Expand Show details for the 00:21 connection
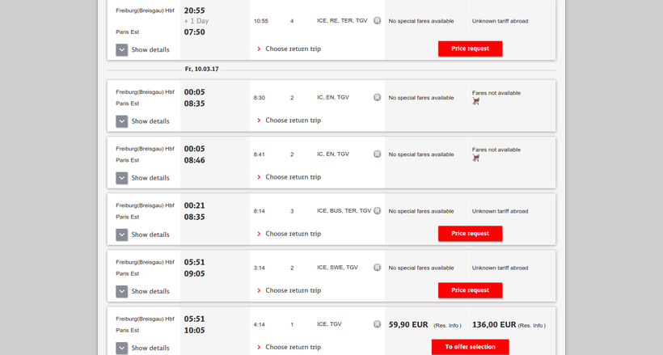The image size is (663, 355). point(122,235)
